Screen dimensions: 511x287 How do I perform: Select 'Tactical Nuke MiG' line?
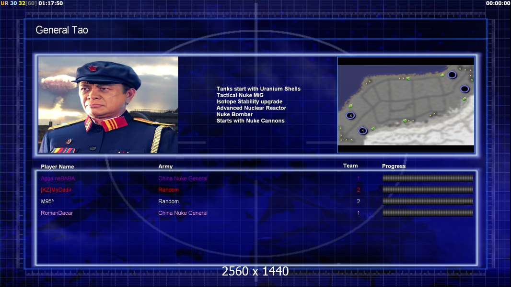pyautogui.click(x=240, y=95)
